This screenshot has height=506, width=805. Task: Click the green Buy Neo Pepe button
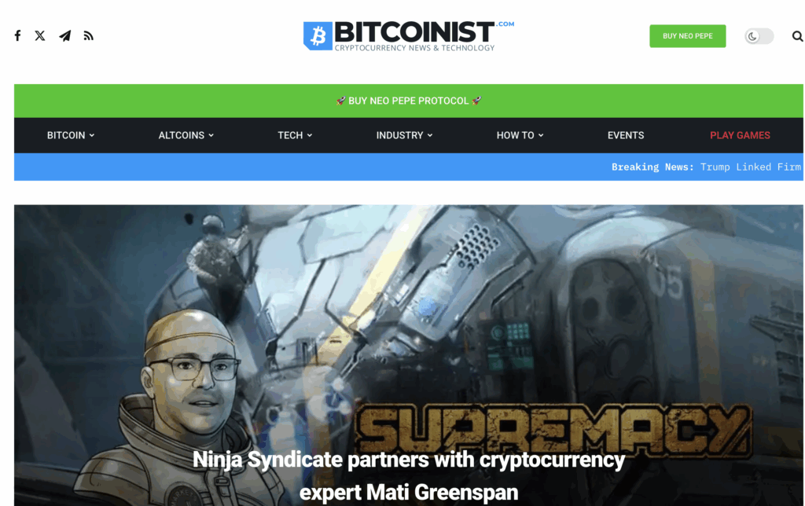687,36
